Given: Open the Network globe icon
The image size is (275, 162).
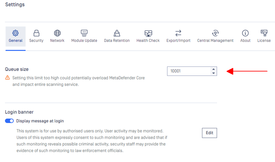Looking at the screenshot, I should coord(57,33).
